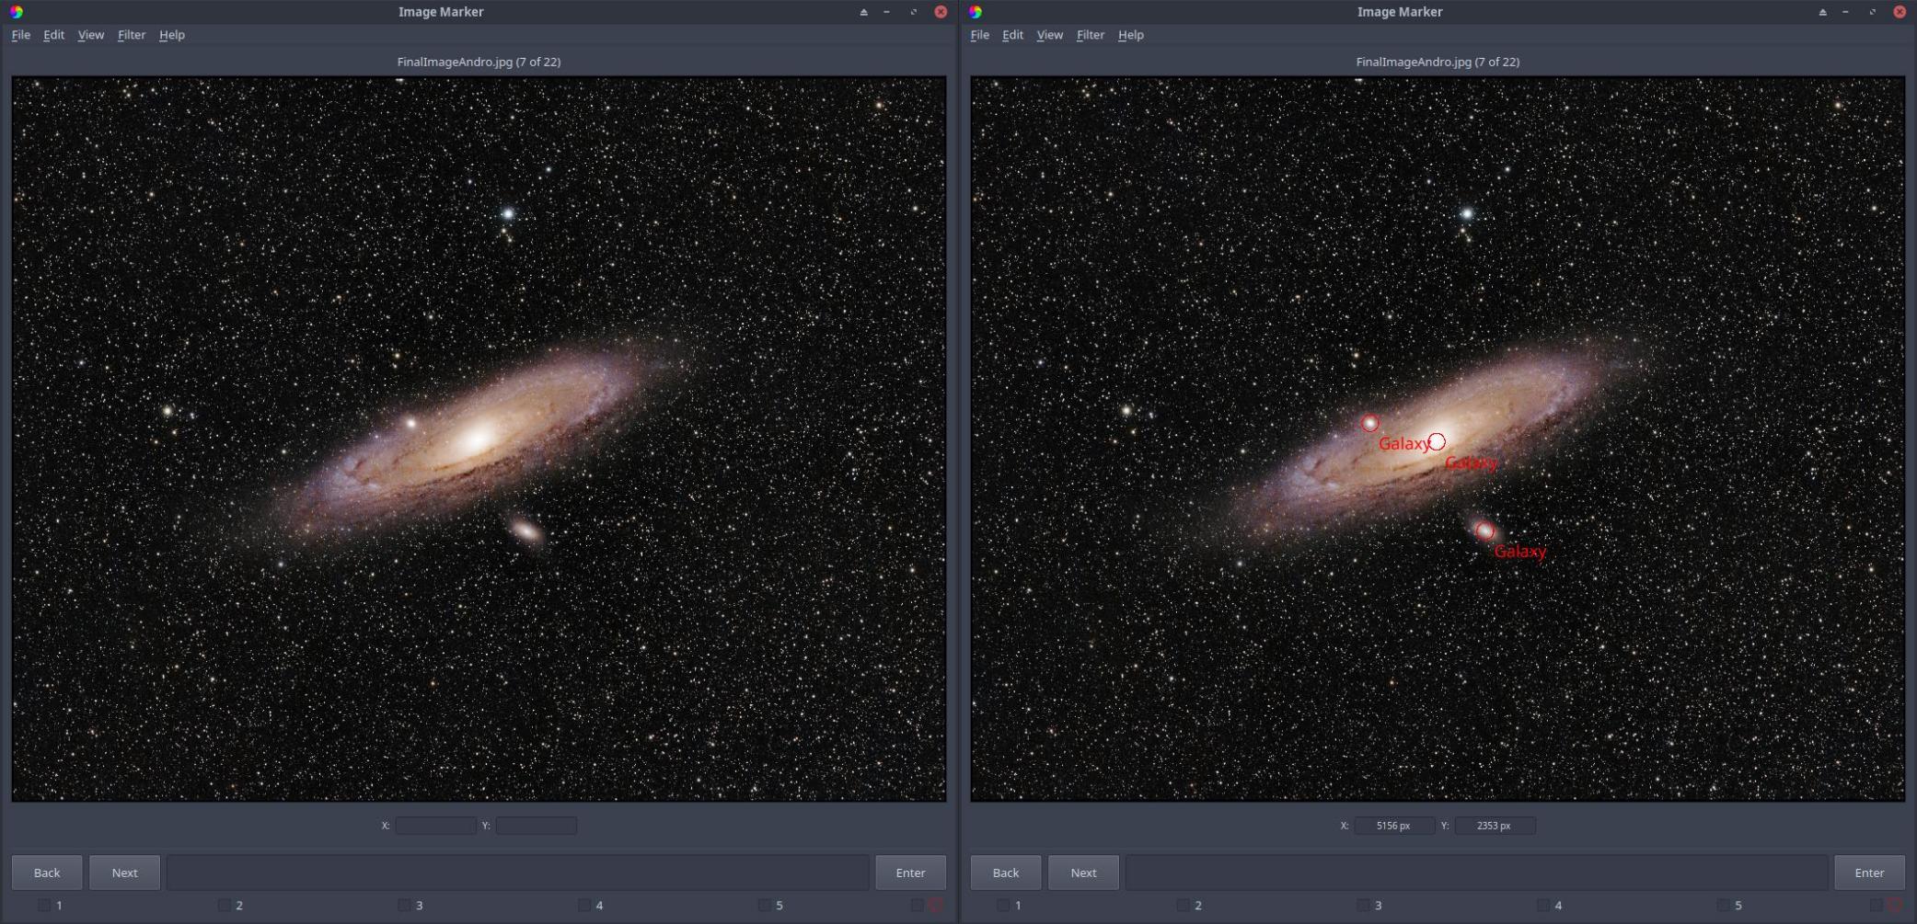Minimize the left Image Marker window

pos(887,12)
